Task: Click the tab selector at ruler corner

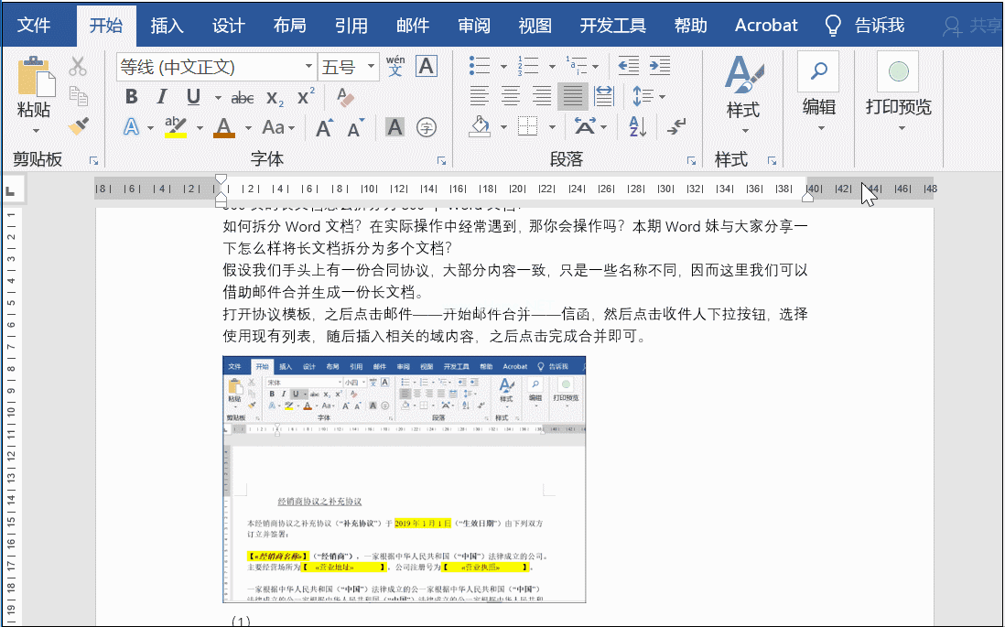Action: 12,189
